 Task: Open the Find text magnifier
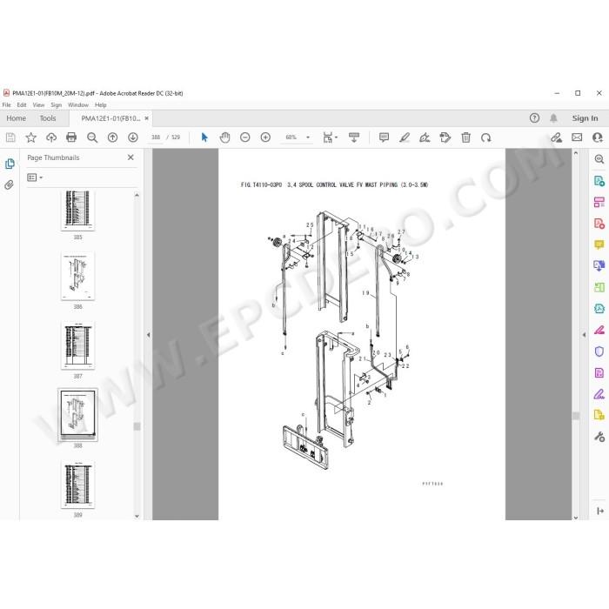coord(92,137)
